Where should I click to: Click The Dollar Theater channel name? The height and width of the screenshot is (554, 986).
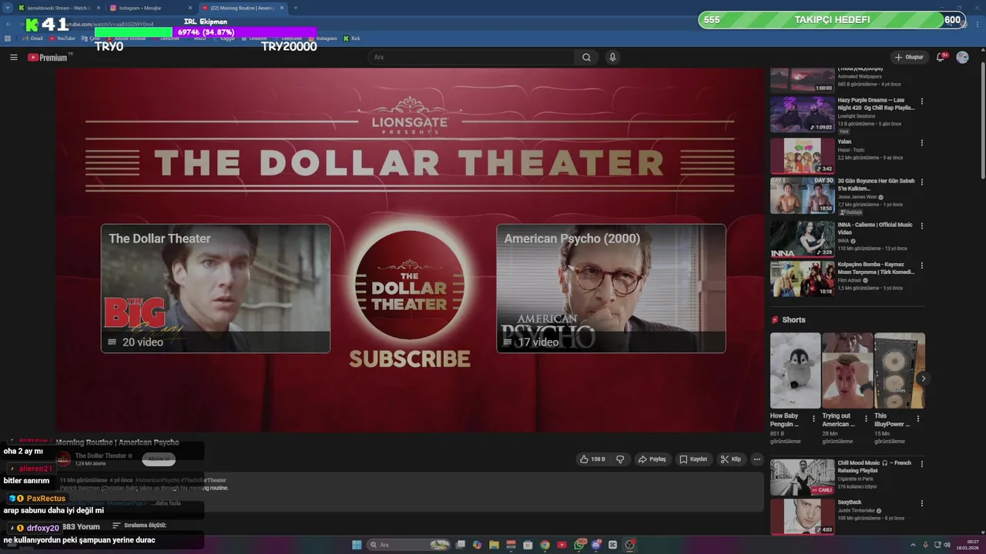(x=100, y=456)
